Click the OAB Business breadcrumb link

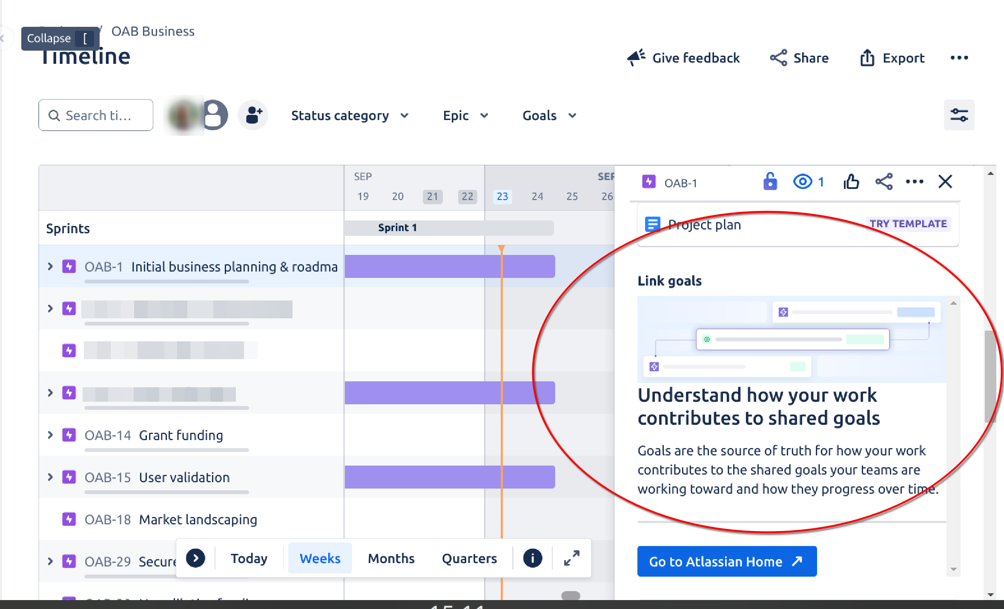[x=153, y=31]
